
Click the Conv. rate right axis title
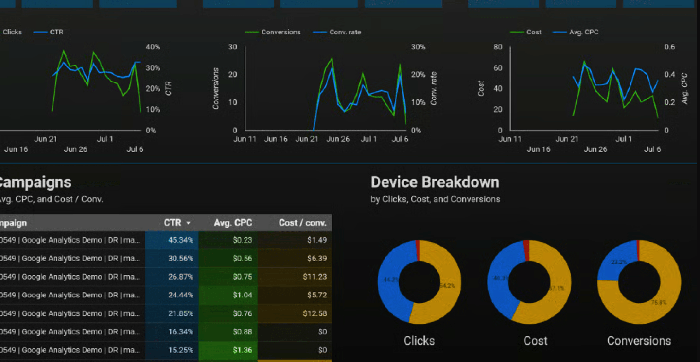434,88
